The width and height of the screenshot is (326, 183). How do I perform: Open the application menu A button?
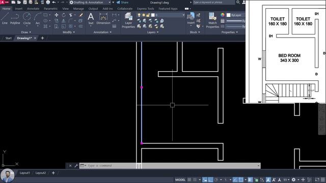[5, 2]
